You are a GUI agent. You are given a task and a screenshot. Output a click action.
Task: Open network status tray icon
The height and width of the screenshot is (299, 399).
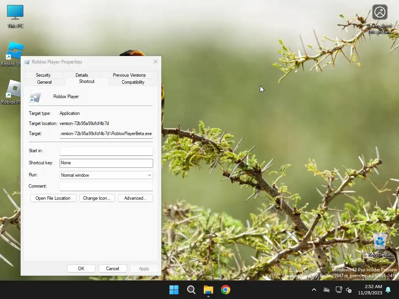click(339, 290)
